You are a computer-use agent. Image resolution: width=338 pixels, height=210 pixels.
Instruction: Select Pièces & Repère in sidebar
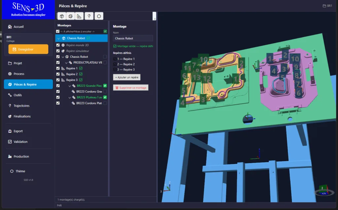pyautogui.click(x=28, y=84)
